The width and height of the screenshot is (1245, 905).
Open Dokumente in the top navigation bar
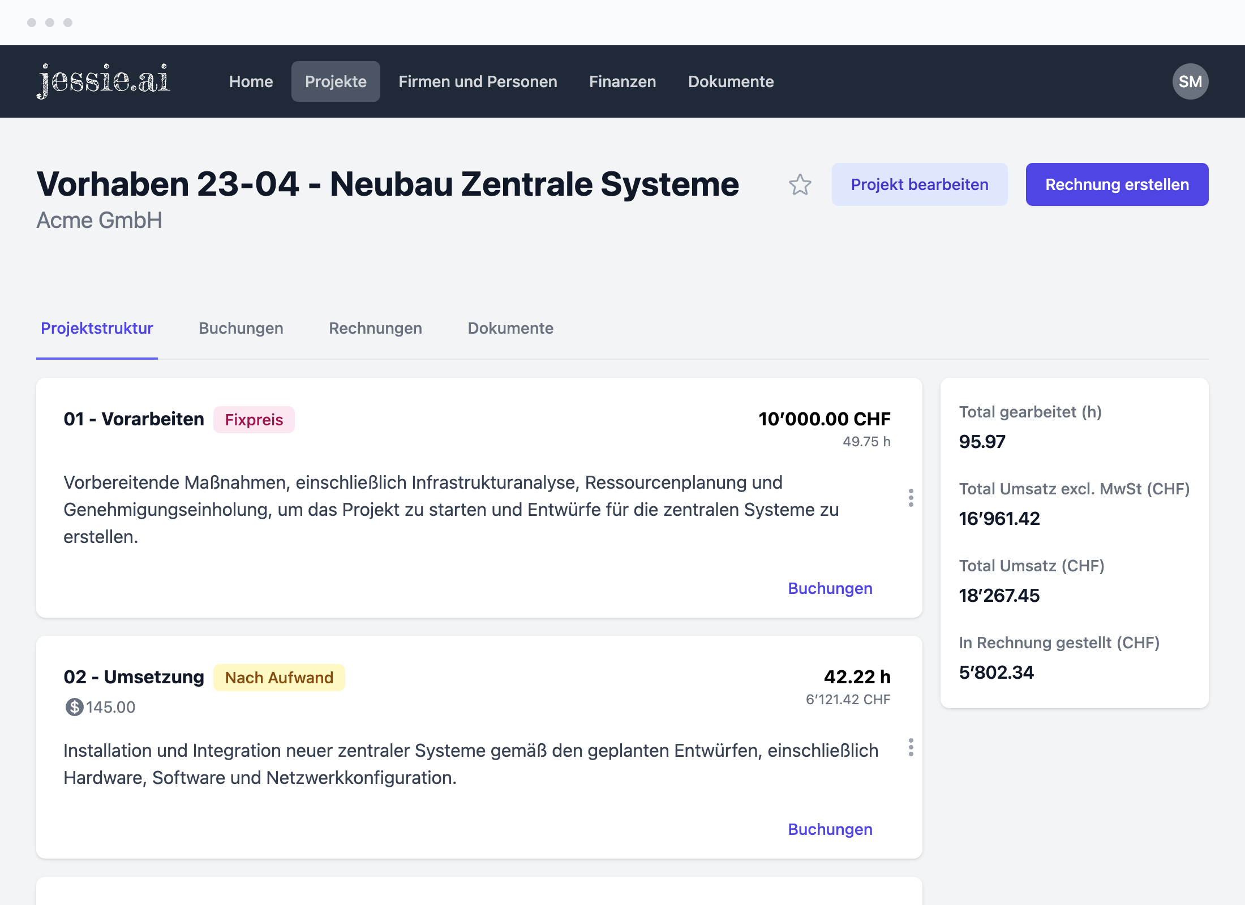731,81
